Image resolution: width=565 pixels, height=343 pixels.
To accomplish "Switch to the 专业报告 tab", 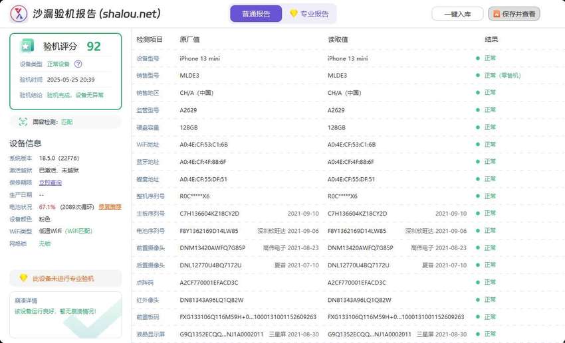I will tap(309, 14).
